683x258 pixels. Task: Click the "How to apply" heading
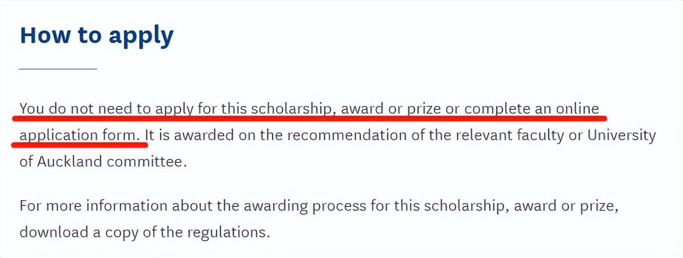[97, 36]
